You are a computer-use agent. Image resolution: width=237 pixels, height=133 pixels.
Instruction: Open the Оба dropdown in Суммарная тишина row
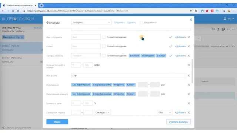pos(164,112)
